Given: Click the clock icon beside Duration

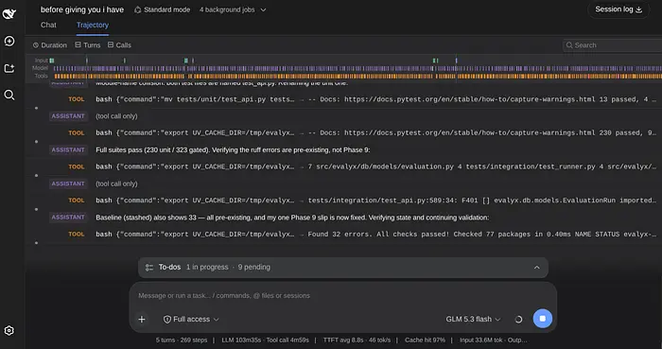Looking at the screenshot, I should 36,45.
